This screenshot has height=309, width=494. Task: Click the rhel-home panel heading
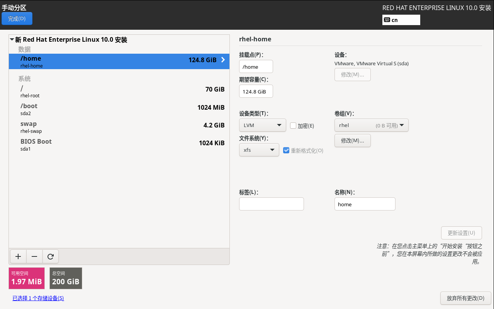click(x=255, y=39)
